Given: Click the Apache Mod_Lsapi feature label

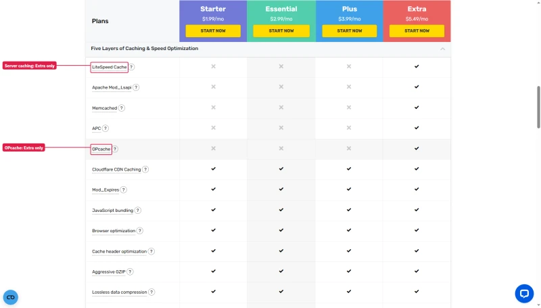Looking at the screenshot, I should (x=112, y=87).
